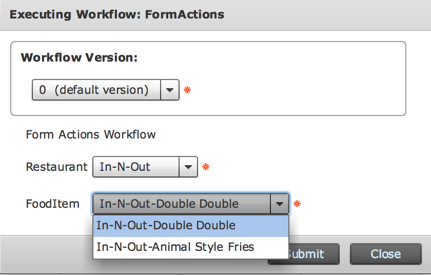Expand the Restaurant dropdown arrow
The image size is (431, 275).
[188, 167]
